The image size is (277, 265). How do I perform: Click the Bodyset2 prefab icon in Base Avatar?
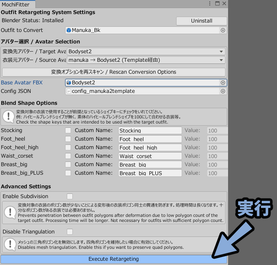click(69, 83)
